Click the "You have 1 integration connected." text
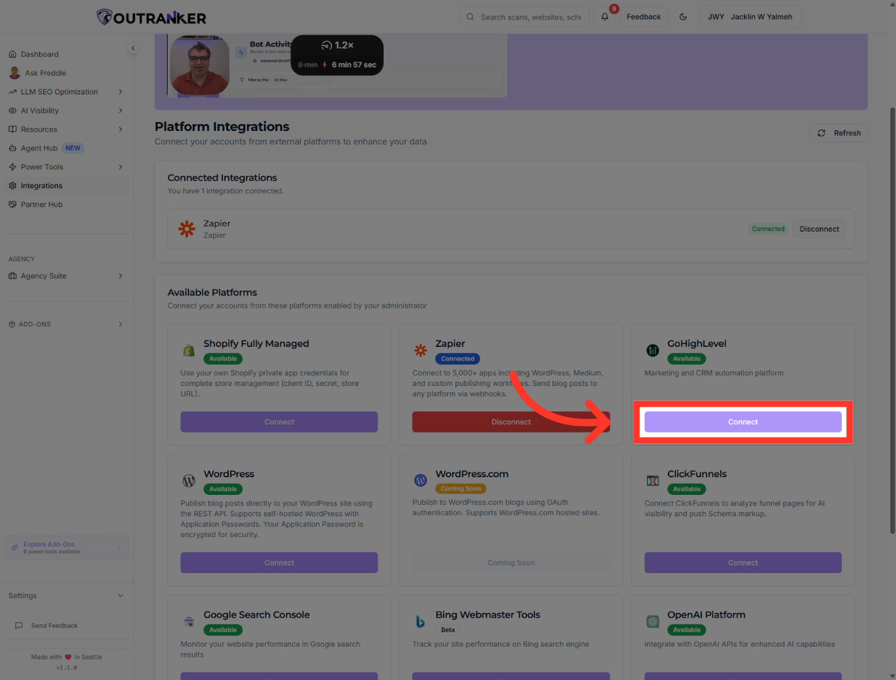The width and height of the screenshot is (896, 680). pos(226,191)
